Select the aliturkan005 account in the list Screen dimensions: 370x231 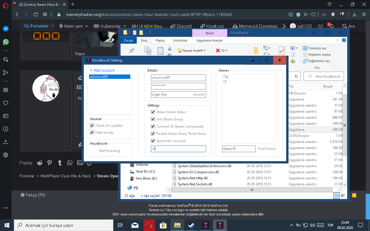click(110, 77)
